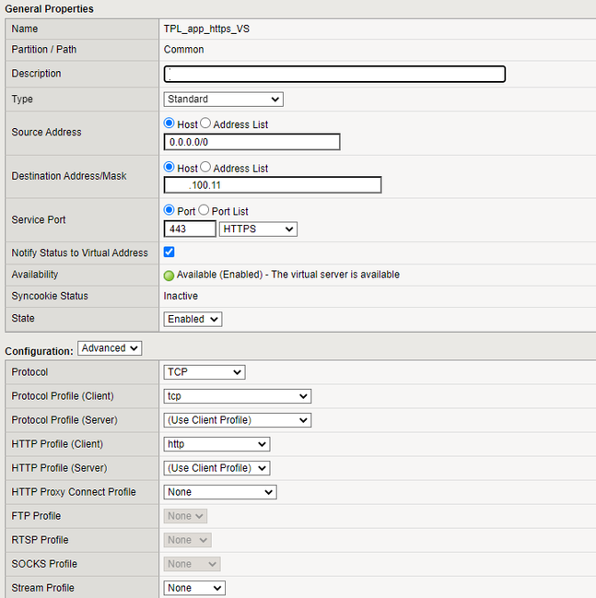Open the State dropdown showing Enabled

[x=193, y=319]
